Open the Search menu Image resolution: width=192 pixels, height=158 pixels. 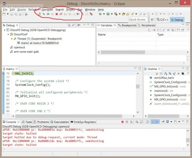(x=60, y=10)
